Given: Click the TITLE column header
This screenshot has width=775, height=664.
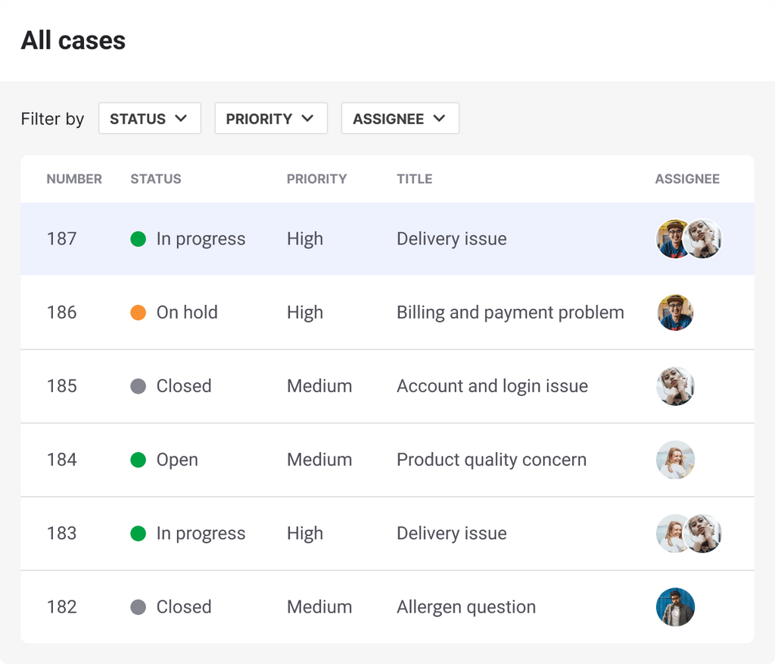Looking at the screenshot, I should 414,179.
